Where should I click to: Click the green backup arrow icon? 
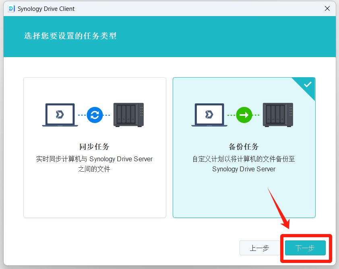[244, 115]
